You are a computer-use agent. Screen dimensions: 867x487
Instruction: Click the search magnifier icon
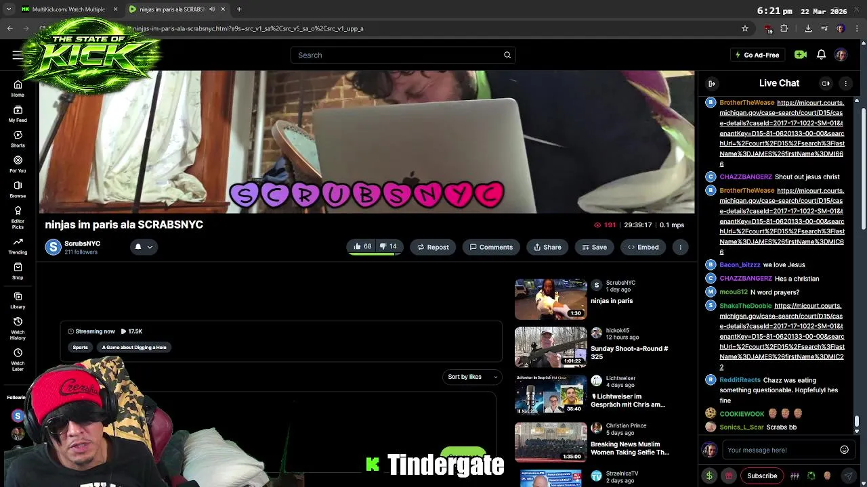(x=507, y=55)
